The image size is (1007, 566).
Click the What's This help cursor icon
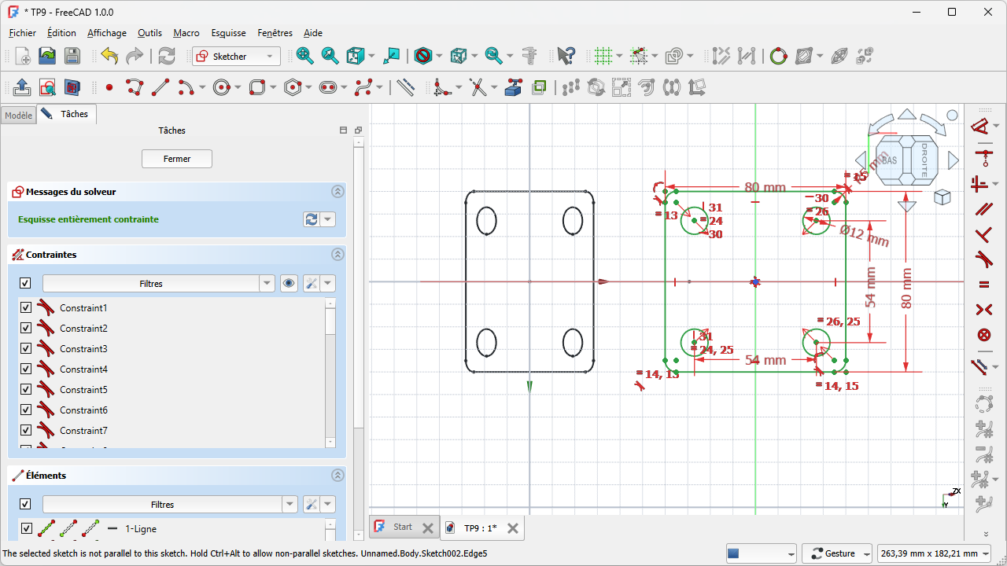coord(566,56)
